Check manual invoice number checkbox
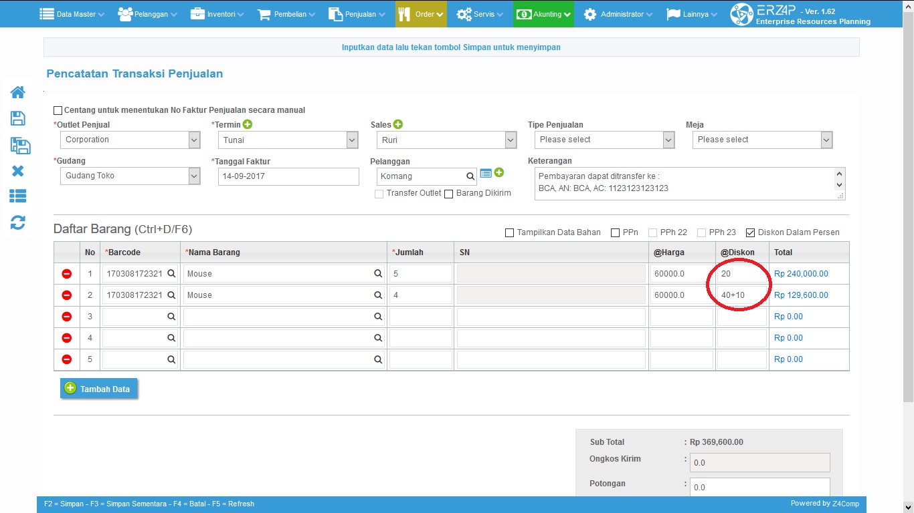This screenshot has height=513, width=914. point(58,110)
